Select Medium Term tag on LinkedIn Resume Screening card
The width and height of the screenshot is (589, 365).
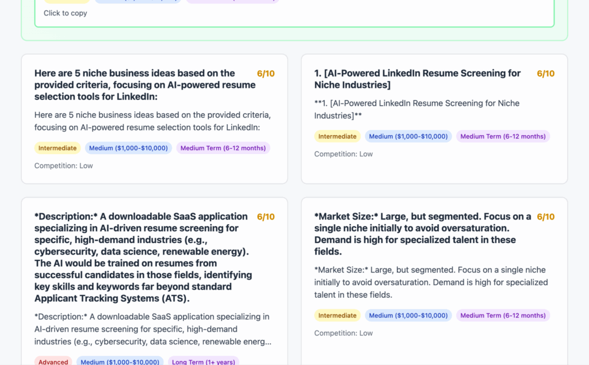503,137
